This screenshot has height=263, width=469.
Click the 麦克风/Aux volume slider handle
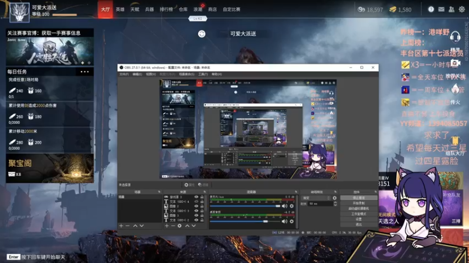pyautogui.click(x=278, y=206)
